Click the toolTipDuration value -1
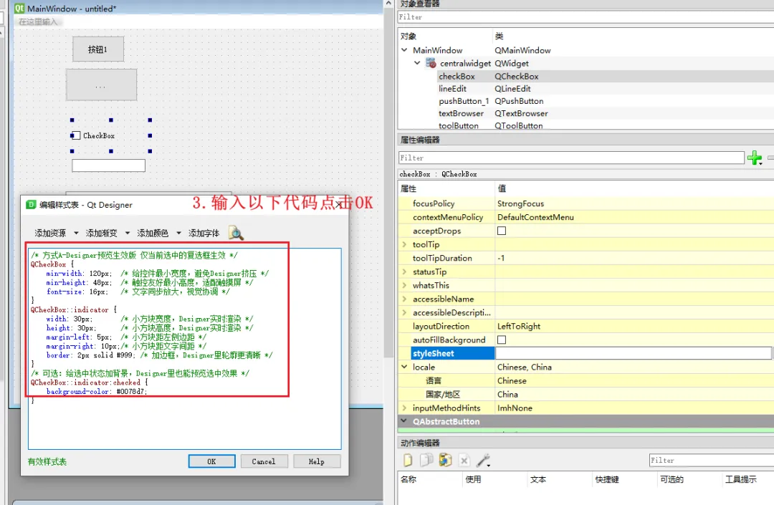The width and height of the screenshot is (774, 505). coord(501,258)
